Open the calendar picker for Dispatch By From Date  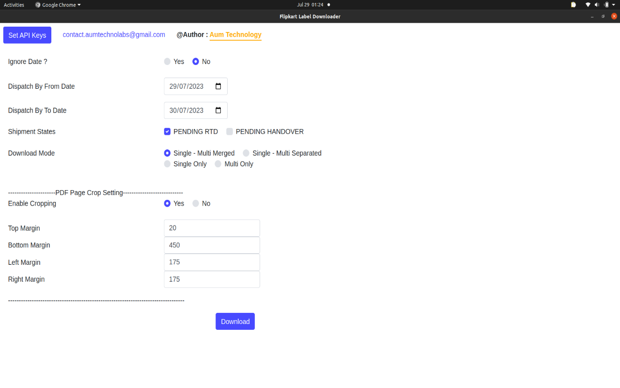click(218, 86)
